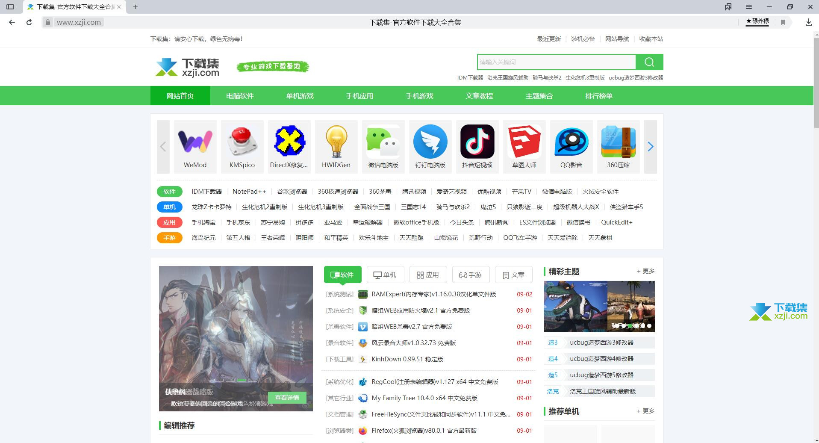
Task: Go to 网站首页 navigation item
Action: coord(180,96)
